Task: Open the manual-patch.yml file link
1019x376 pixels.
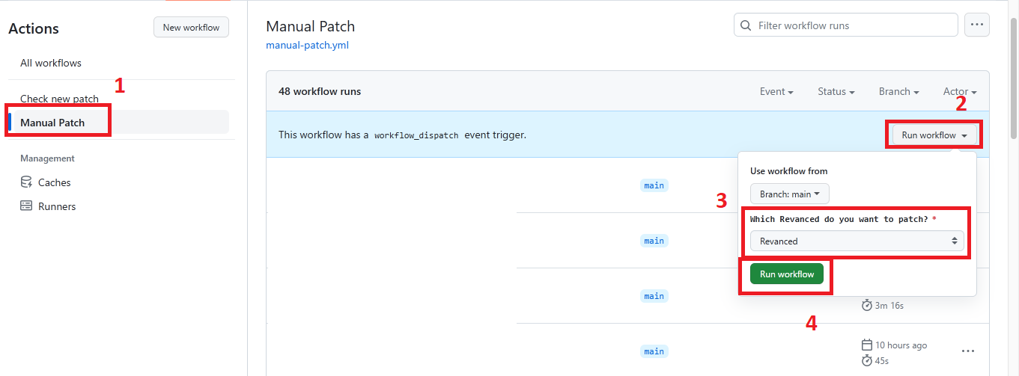Action: pyautogui.click(x=307, y=45)
